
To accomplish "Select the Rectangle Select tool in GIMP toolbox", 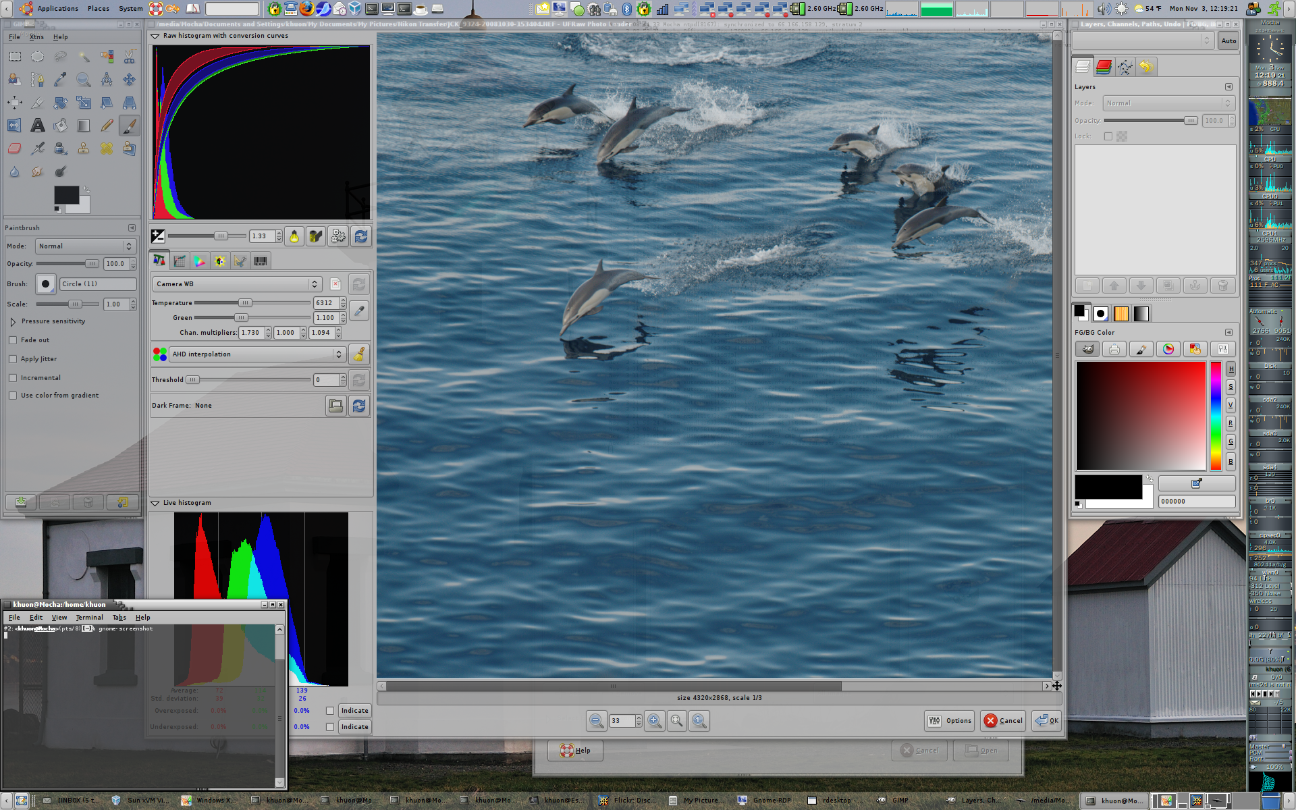I will click(15, 57).
